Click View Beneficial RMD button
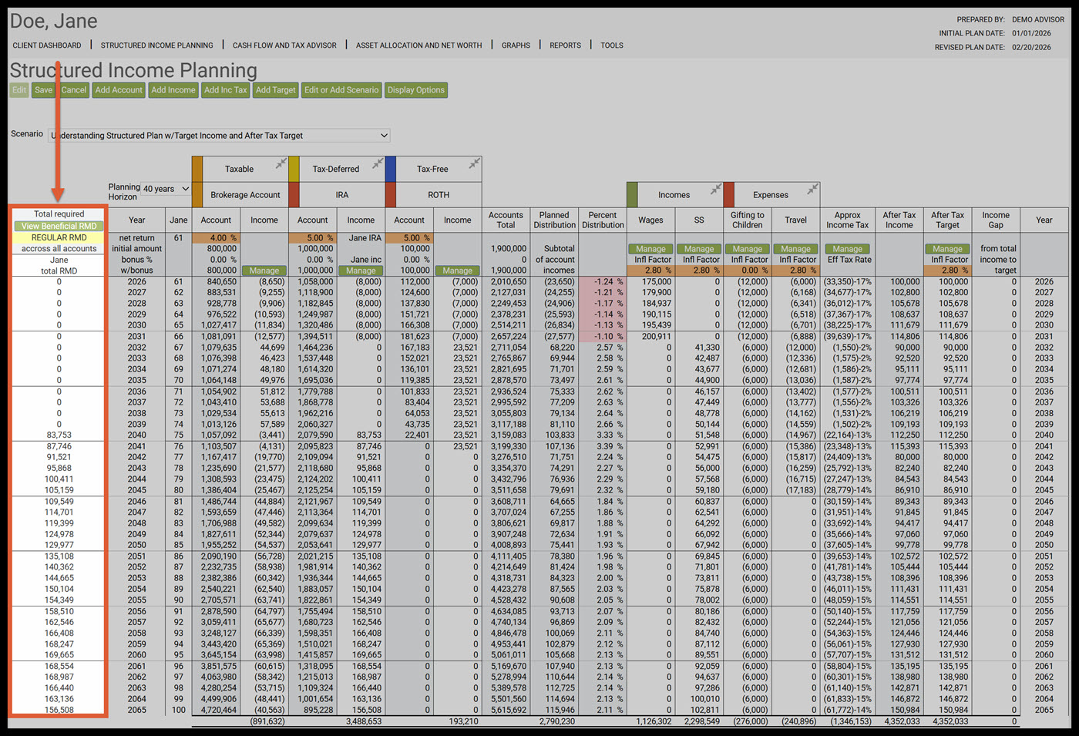 pos(59,226)
